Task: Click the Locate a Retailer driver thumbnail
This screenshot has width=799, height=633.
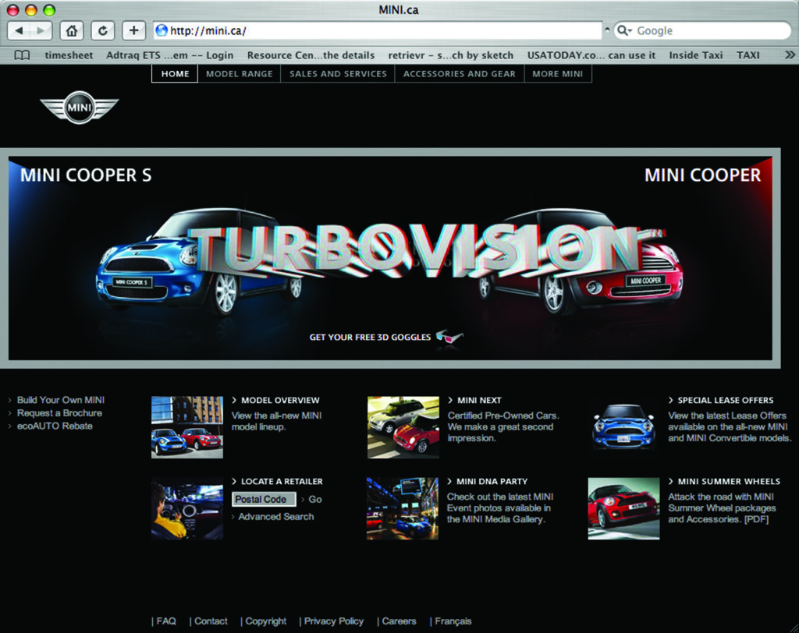Action: (187, 508)
